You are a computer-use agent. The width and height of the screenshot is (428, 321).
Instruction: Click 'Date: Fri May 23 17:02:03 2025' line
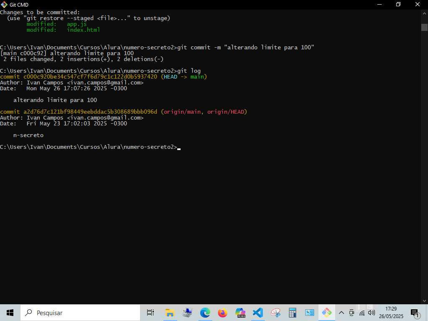(x=64, y=123)
